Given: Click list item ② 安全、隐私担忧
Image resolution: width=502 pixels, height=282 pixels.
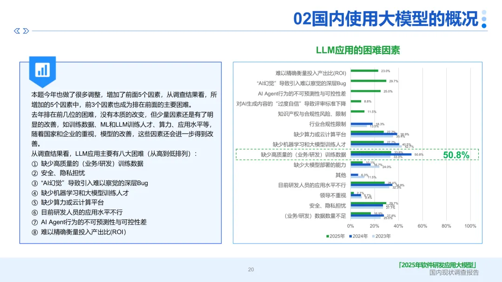Looking at the screenshot, I should click(58, 173).
